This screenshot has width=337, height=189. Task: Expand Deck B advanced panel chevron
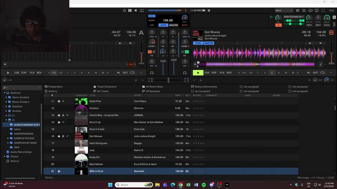coord(331,73)
